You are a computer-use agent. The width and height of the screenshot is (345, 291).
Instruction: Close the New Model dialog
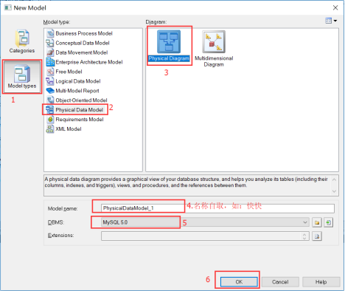pos(335,8)
